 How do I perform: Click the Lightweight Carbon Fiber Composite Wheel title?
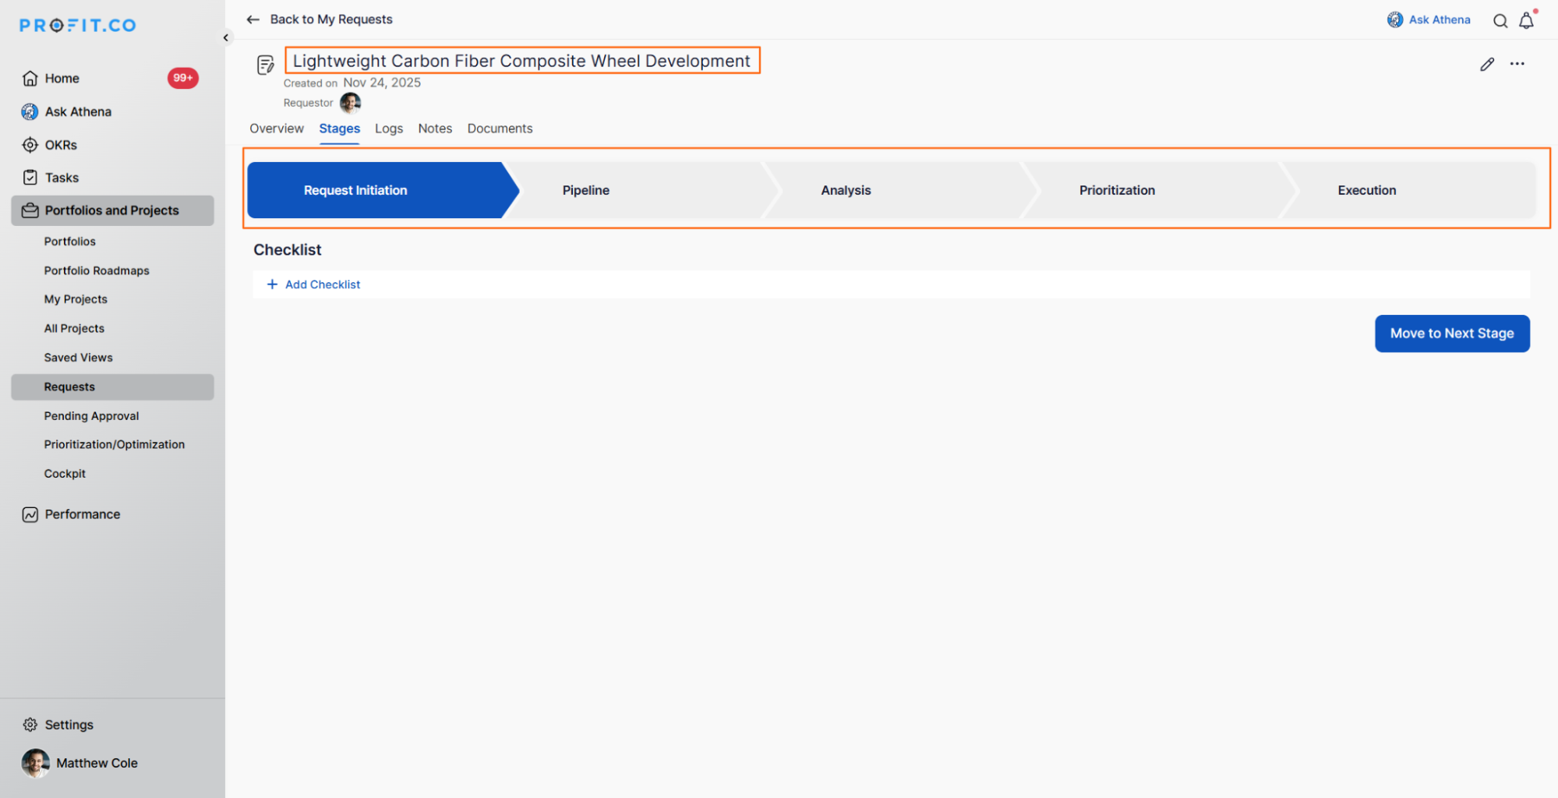[521, 61]
